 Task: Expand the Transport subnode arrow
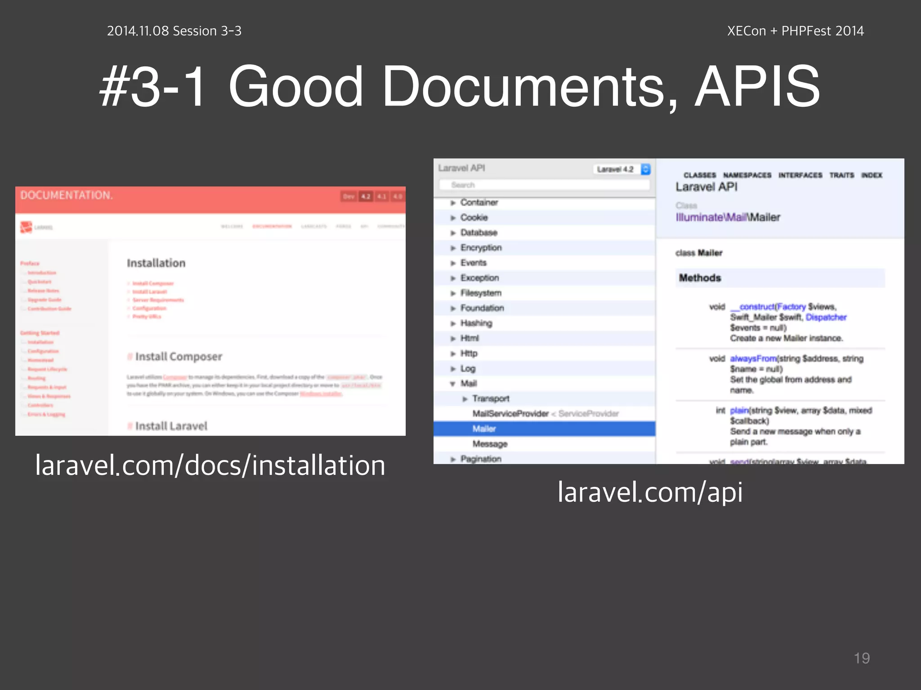pos(465,399)
